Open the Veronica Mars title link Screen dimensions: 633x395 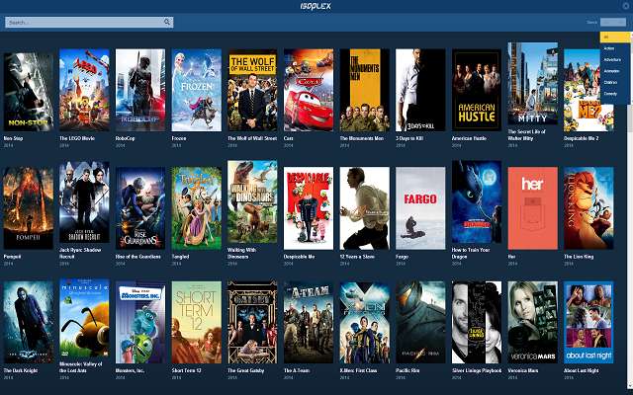click(x=524, y=371)
